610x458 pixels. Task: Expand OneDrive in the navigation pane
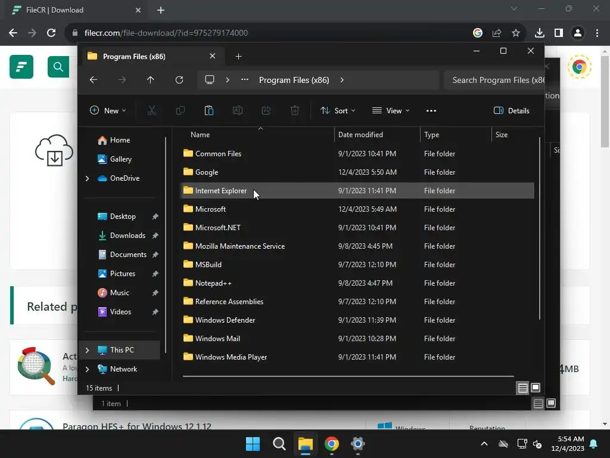pos(87,178)
